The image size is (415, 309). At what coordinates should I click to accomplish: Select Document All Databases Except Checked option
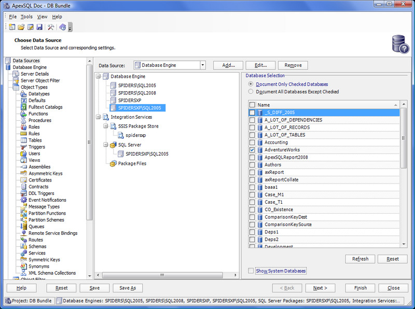(x=251, y=92)
